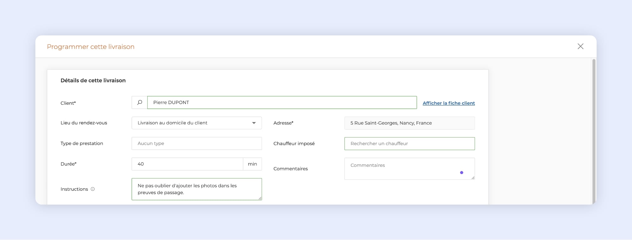Close the Programmer cette livraison dialog
This screenshot has height=240, width=632.
tap(580, 46)
